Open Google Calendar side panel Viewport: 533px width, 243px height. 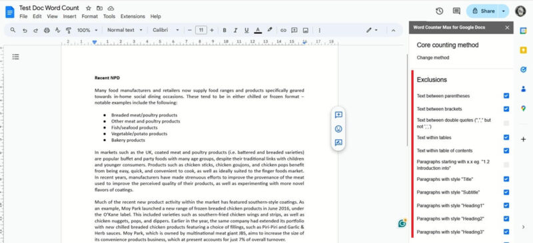click(523, 31)
